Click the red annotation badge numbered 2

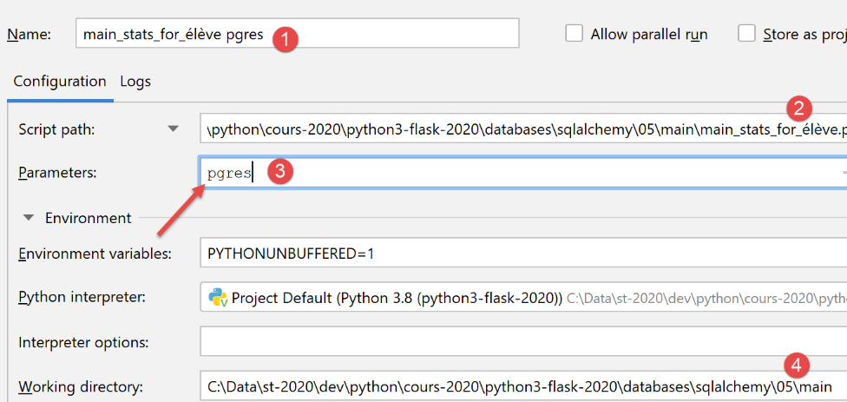(799, 109)
